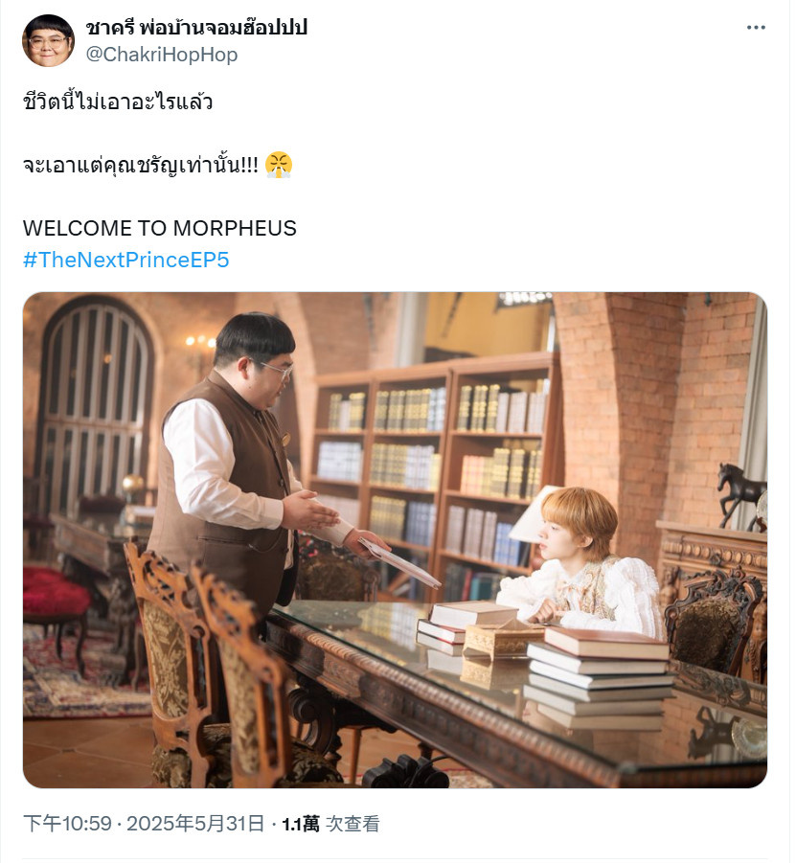Screen dimensions: 796x863
Task: Click the posting date 2025年5月31日
Action: (x=196, y=824)
